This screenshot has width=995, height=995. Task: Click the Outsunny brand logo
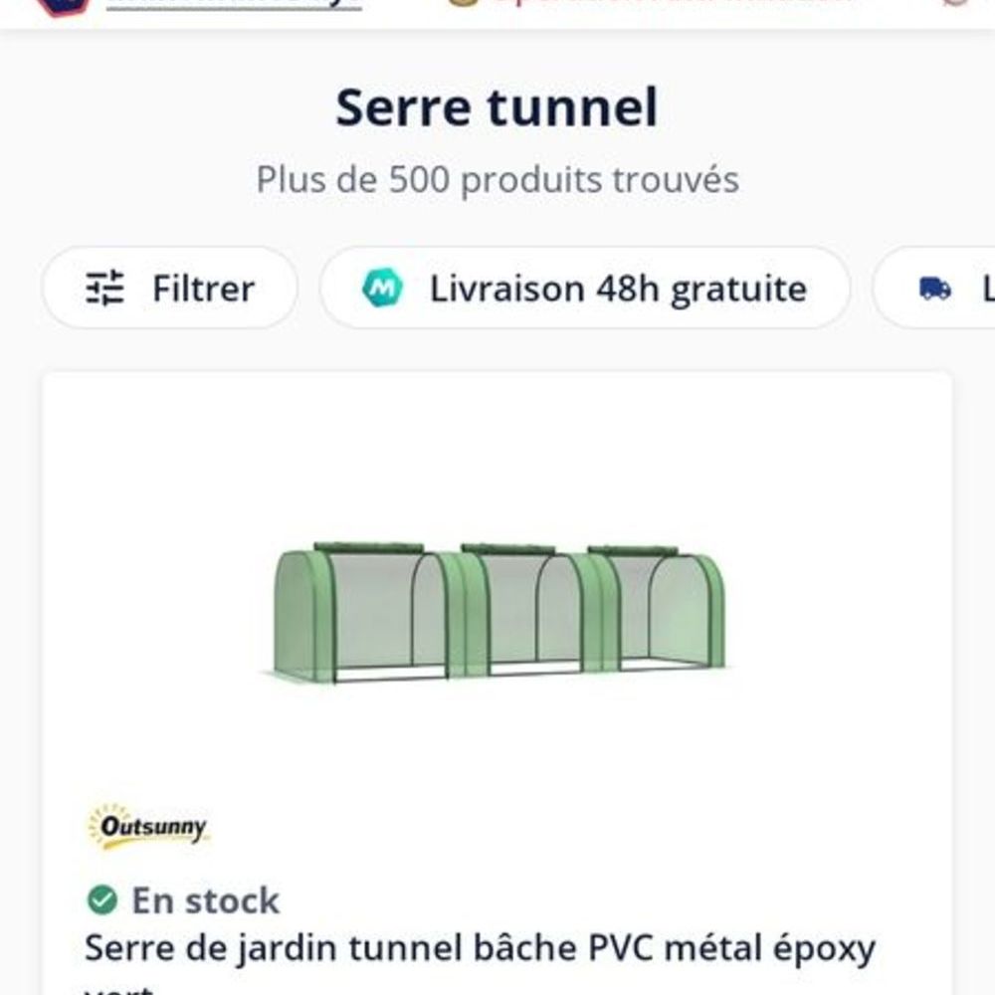coord(148,827)
